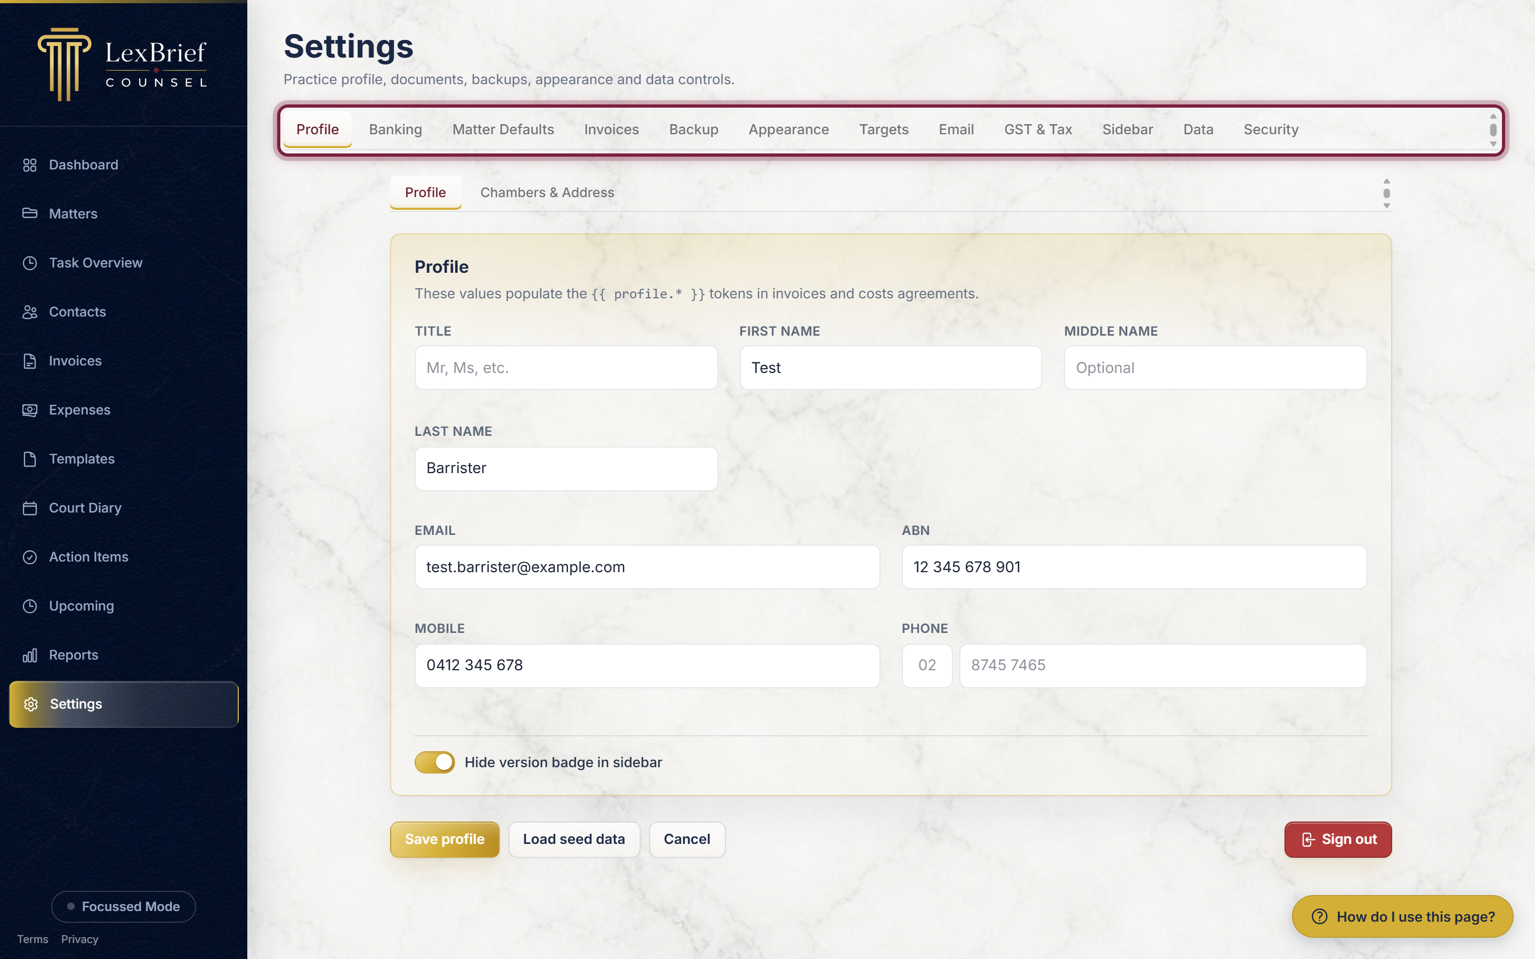Image resolution: width=1535 pixels, height=959 pixels.
Task: Select the Backup tab
Action: click(x=693, y=129)
